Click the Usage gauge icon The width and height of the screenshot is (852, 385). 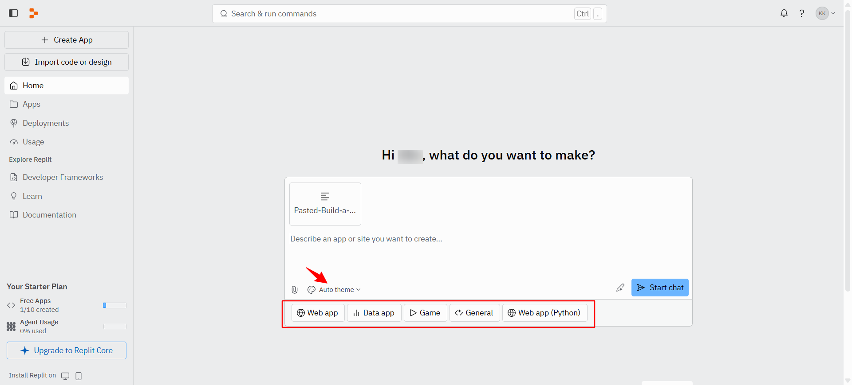click(14, 142)
